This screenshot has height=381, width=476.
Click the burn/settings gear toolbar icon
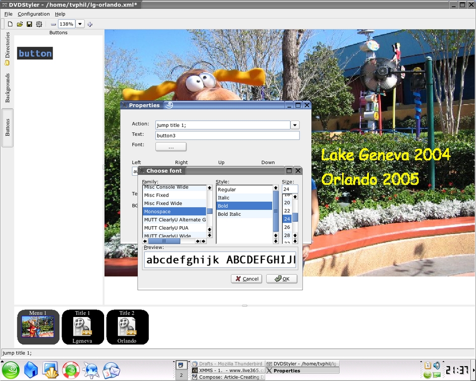coord(39,24)
